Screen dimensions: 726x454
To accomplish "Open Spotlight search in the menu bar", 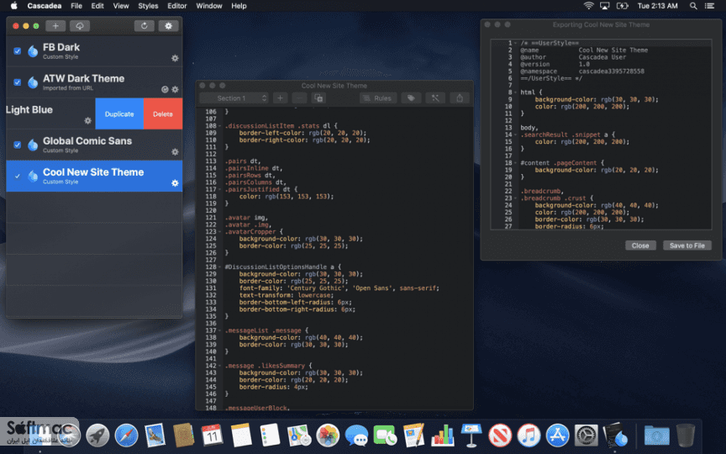I will pos(693,6).
